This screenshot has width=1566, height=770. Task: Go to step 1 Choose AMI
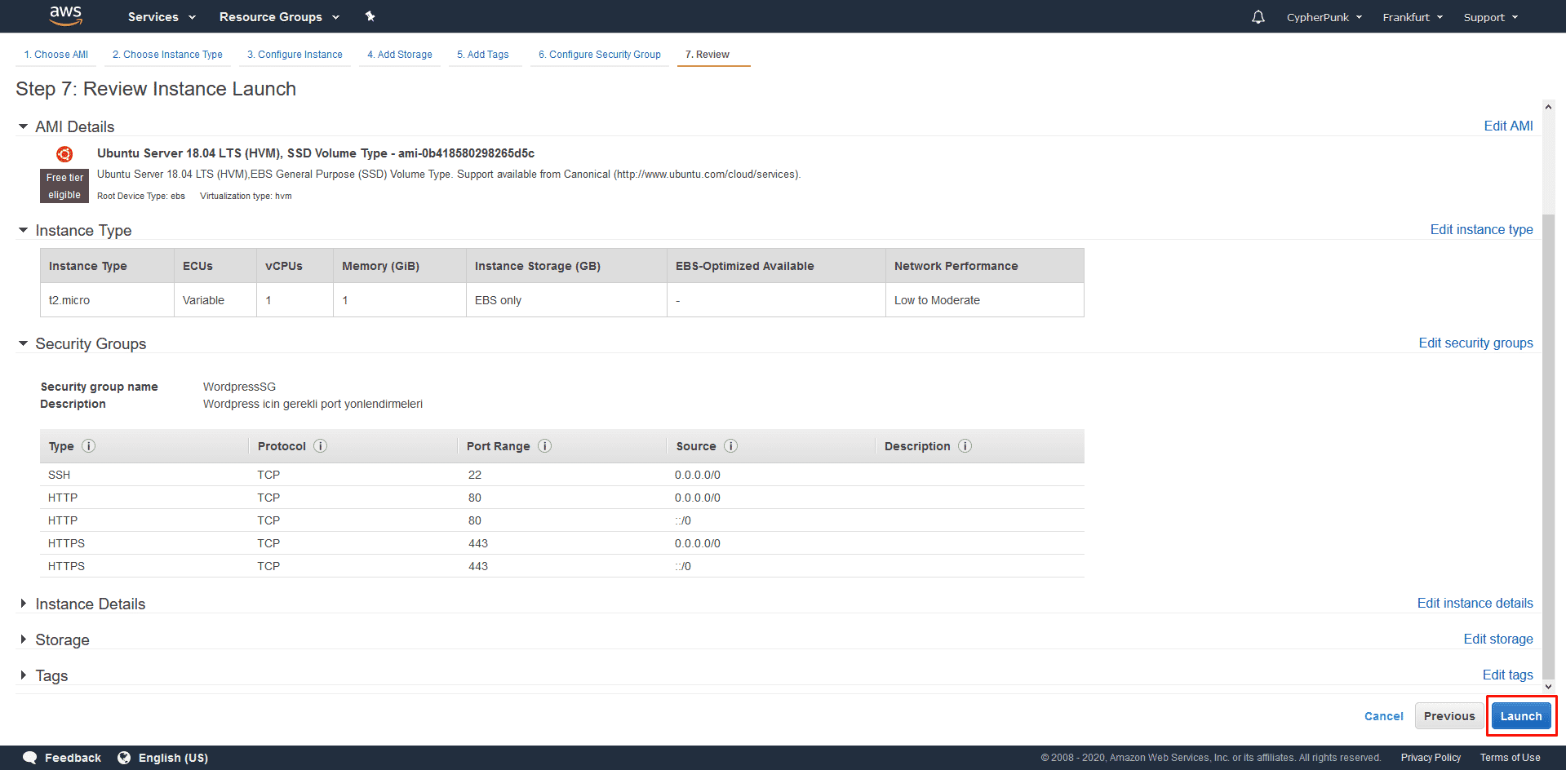pyautogui.click(x=56, y=55)
